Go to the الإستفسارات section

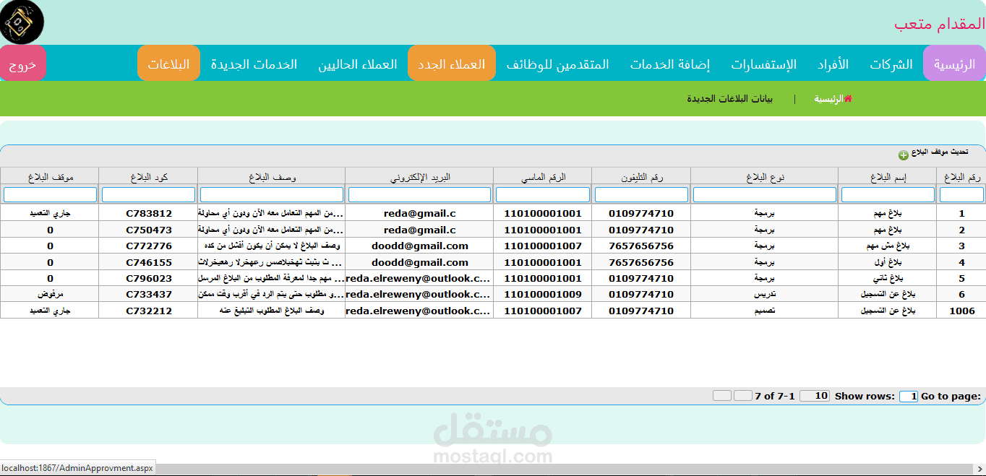click(763, 64)
